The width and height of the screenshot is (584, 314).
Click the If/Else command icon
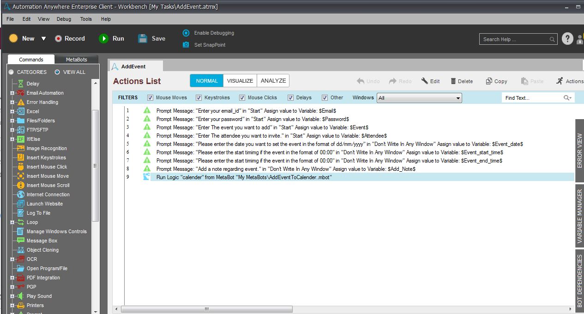21,139
